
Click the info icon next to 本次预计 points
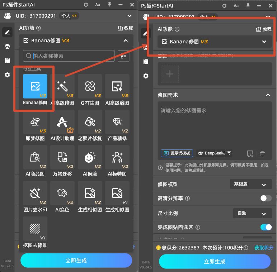[x=246, y=248]
